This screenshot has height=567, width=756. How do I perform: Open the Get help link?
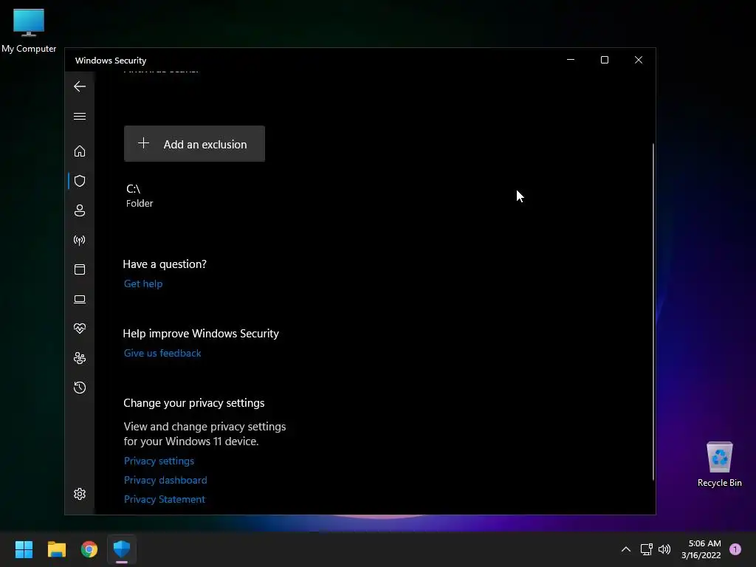[143, 283]
